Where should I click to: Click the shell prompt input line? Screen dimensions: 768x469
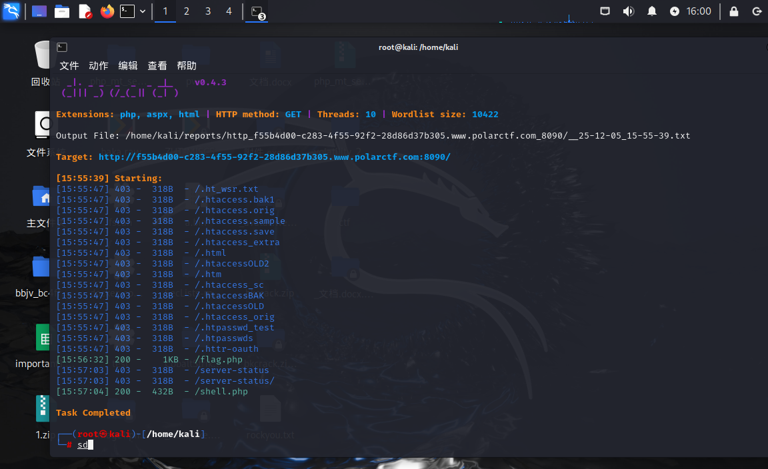click(x=85, y=444)
